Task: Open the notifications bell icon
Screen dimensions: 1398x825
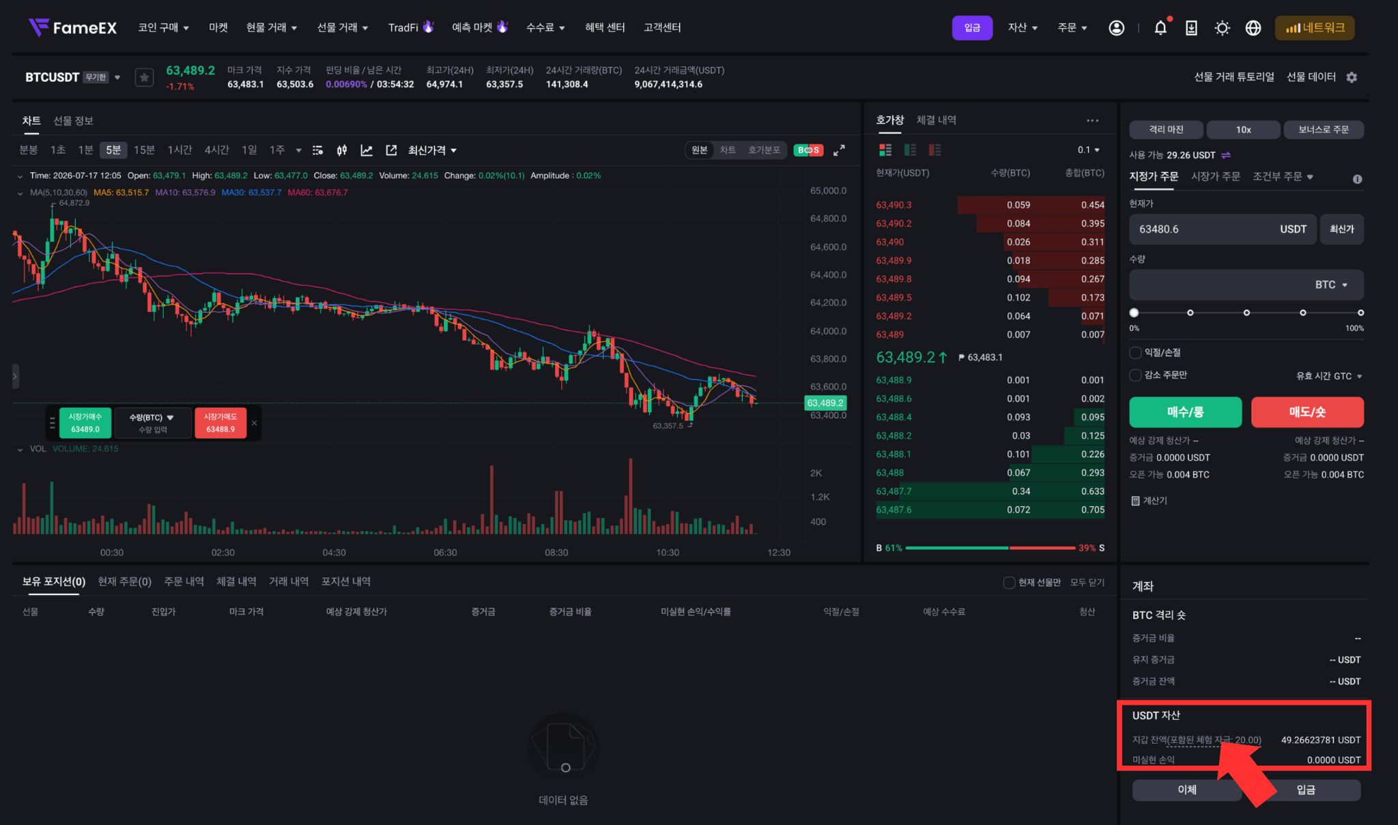Action: 1160,28
